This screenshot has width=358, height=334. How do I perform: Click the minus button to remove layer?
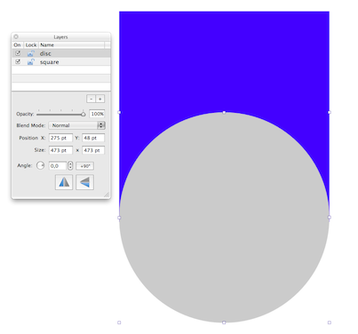coord(91,99)
